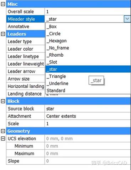Collapse the Misc section

pyautogui.click(x=3, y=4)
